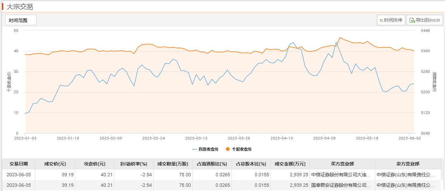Click the orange 个股收盘价 legend dot
The height and width of the screenshot is (191, 445).
tap(227, 149)
